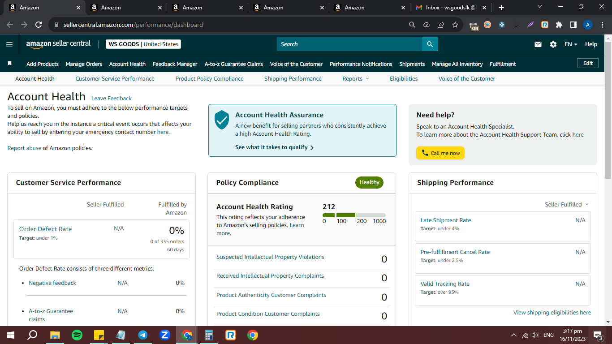Open Performance Notifications in the top navigation

[x=361, y=64]
